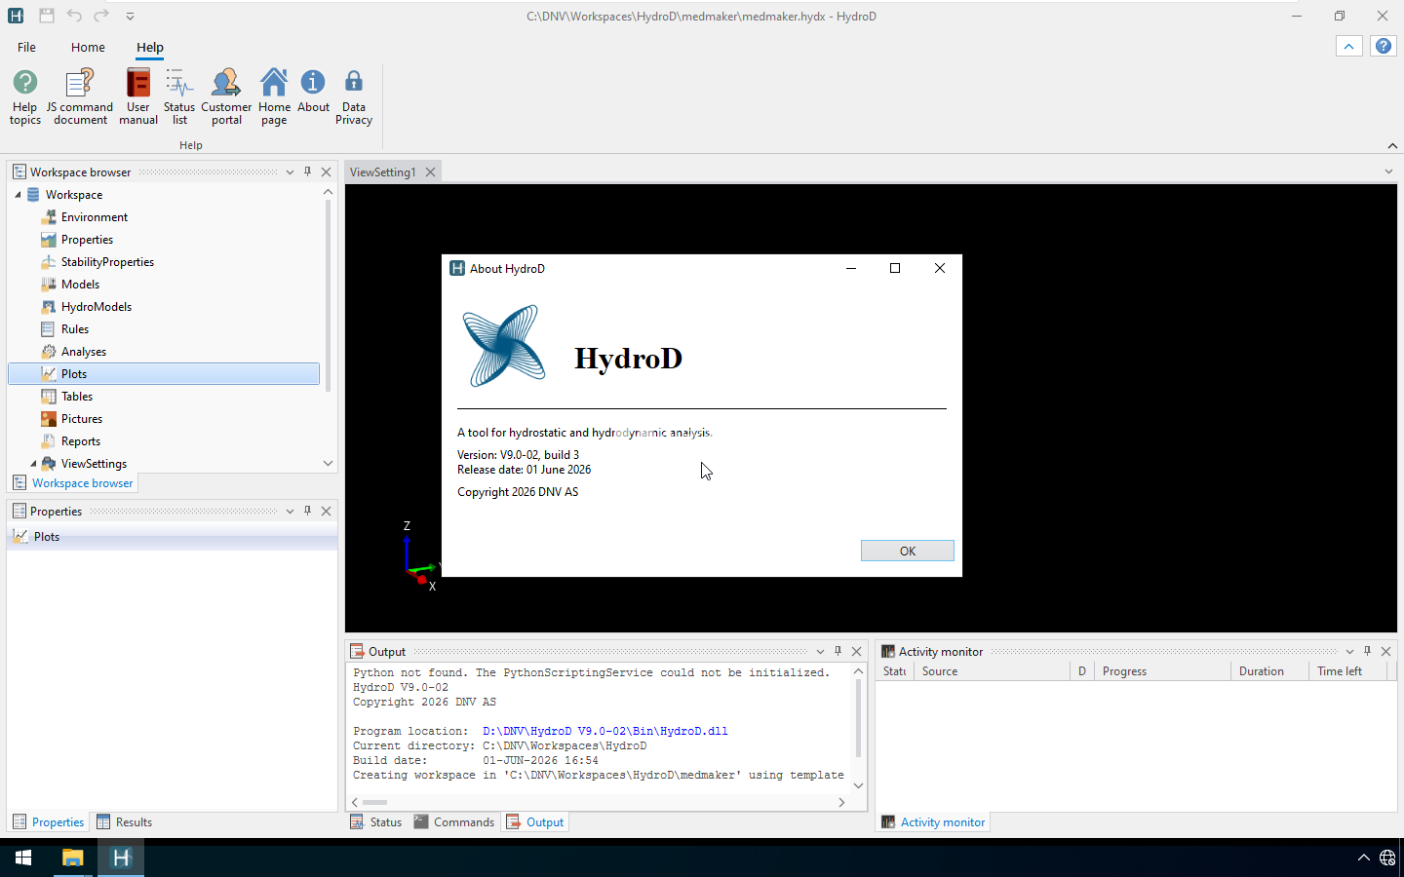This screenshot has height=877, width=1404.
Task: Select the Output tab at bottom
Action: [x=535, y=822]
